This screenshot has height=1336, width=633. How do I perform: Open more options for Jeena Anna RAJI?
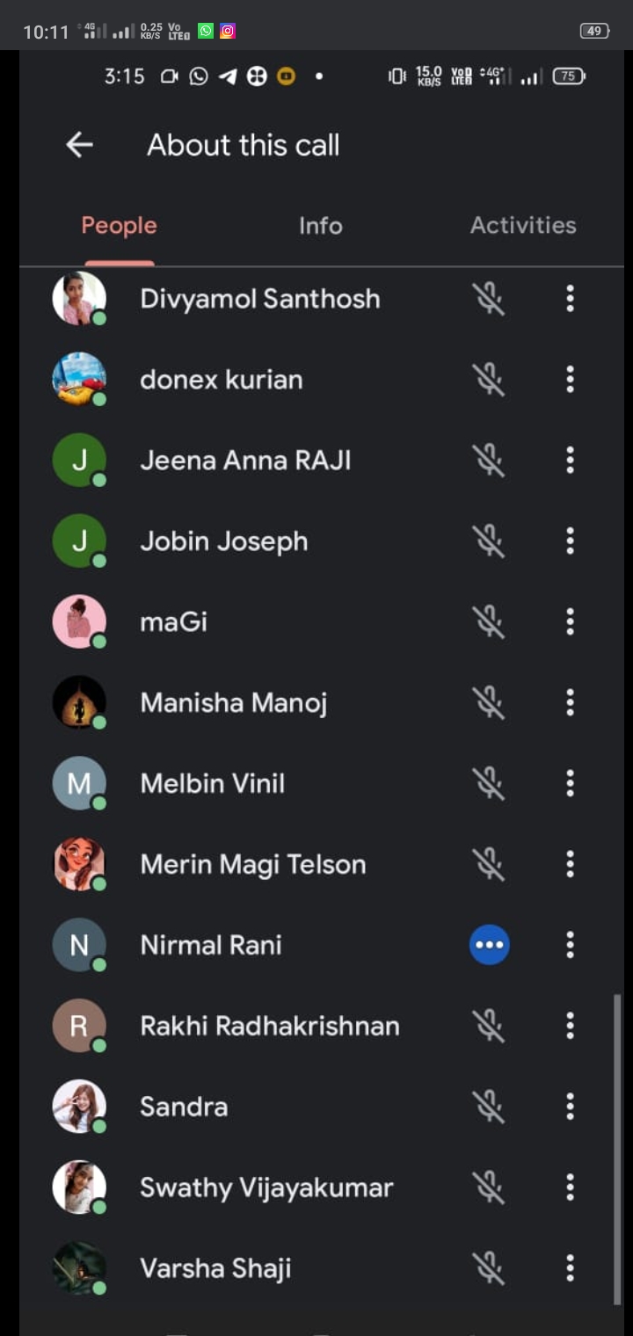tap(570, 461)
